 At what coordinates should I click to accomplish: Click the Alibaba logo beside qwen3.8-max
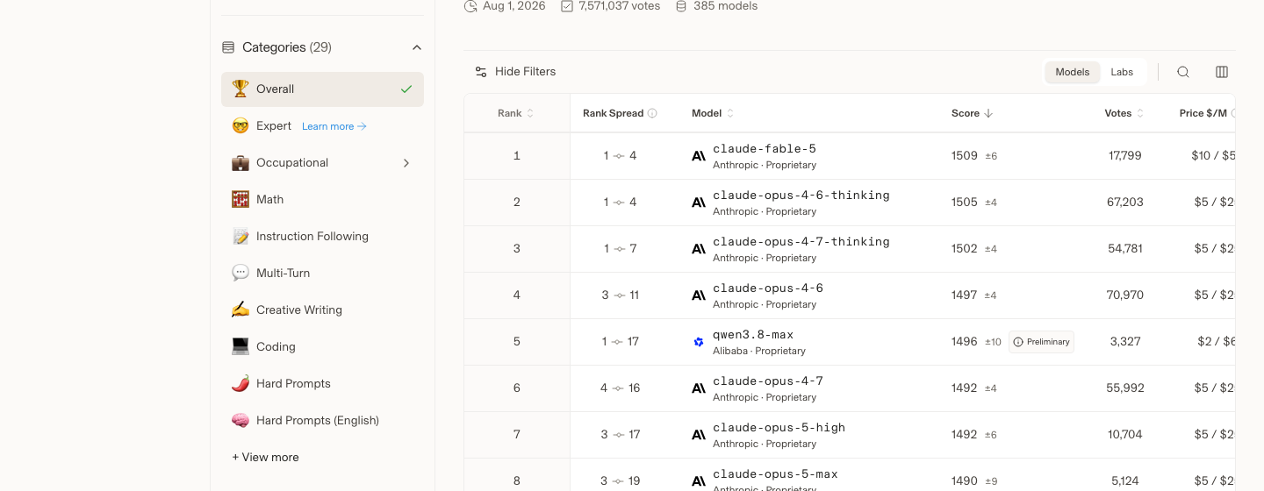click(699, 342)
